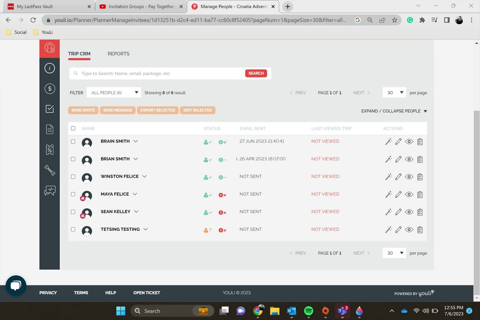This screenshot has width=480, height=320.
Task: Open the YouLi bookmarks folder
Action: click(43, 32)
